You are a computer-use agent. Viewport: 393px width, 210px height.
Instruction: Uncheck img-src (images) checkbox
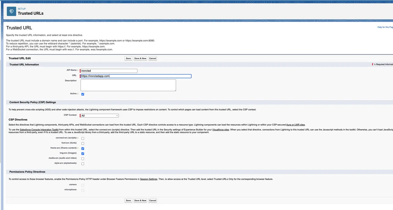[83, 153]
